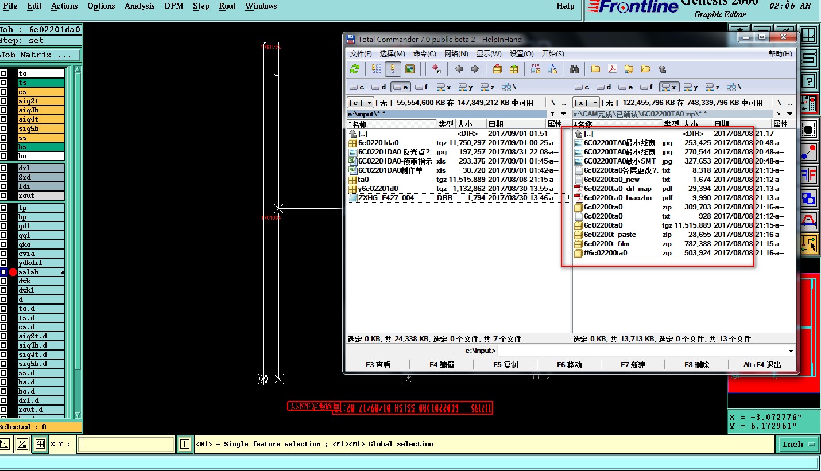Click the F5 复制 button
This screenshot has width=821, height=471.
click(x=505, y=365)
